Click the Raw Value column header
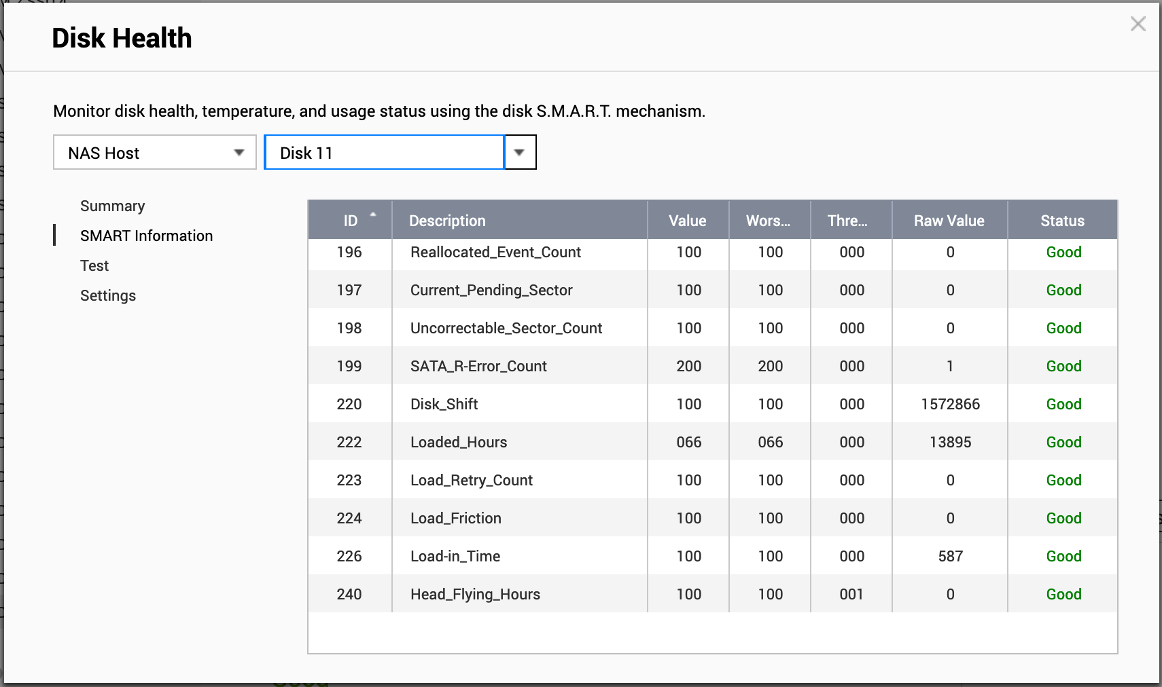Image resolution: width=1162 pixels, height=687 pixels. click(x=949, y=220)
